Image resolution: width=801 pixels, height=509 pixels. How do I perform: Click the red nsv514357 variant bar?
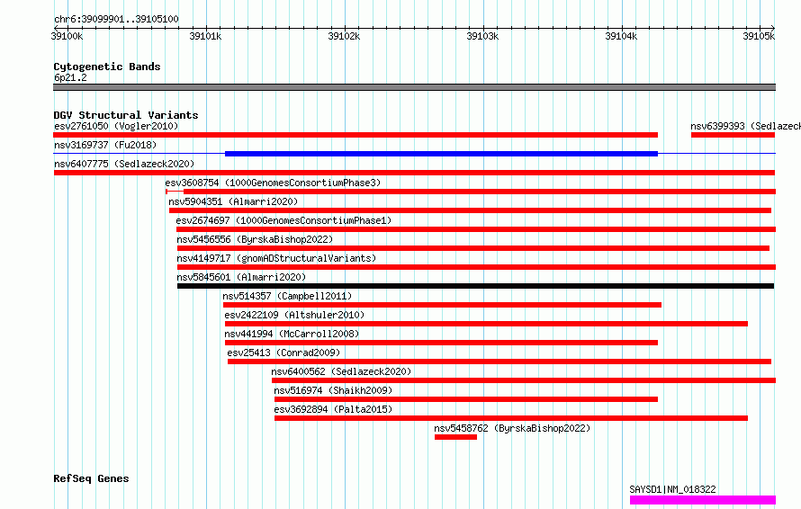(443, 305)
